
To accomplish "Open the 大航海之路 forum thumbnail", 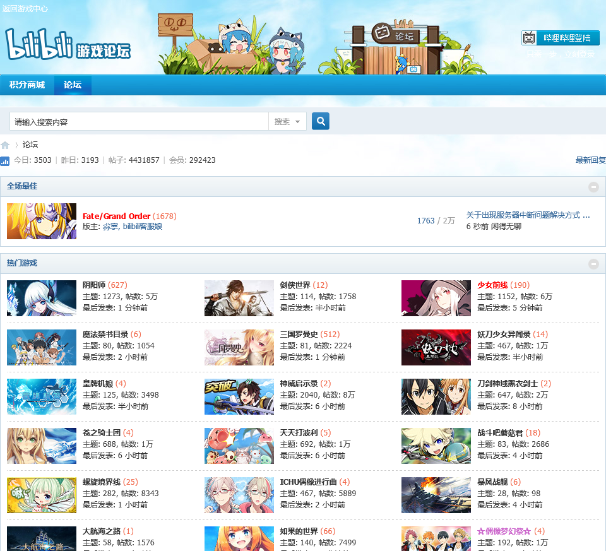I will 42,538.
